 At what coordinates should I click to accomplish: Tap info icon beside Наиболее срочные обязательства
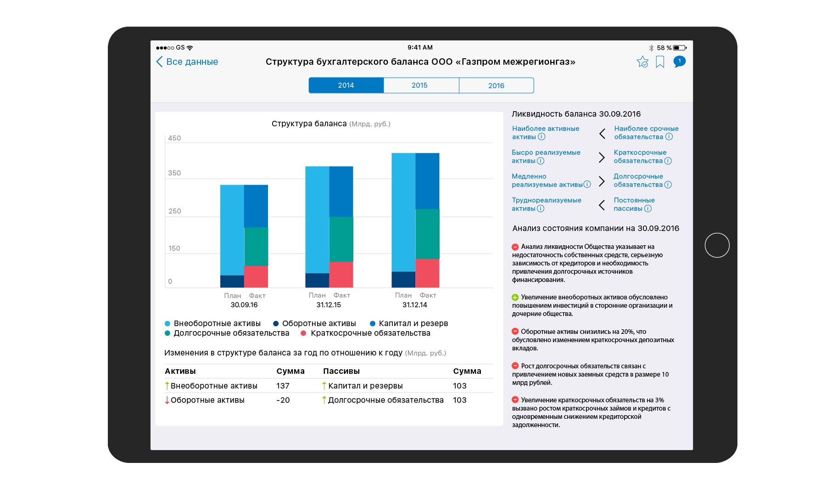pos(669,137)
